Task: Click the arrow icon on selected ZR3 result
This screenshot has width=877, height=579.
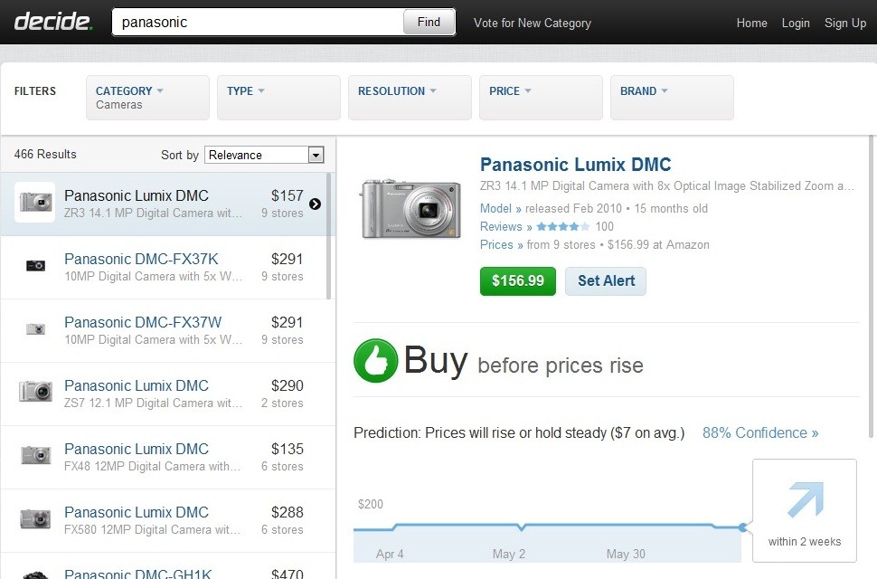Action: click(x=315, y=204)
